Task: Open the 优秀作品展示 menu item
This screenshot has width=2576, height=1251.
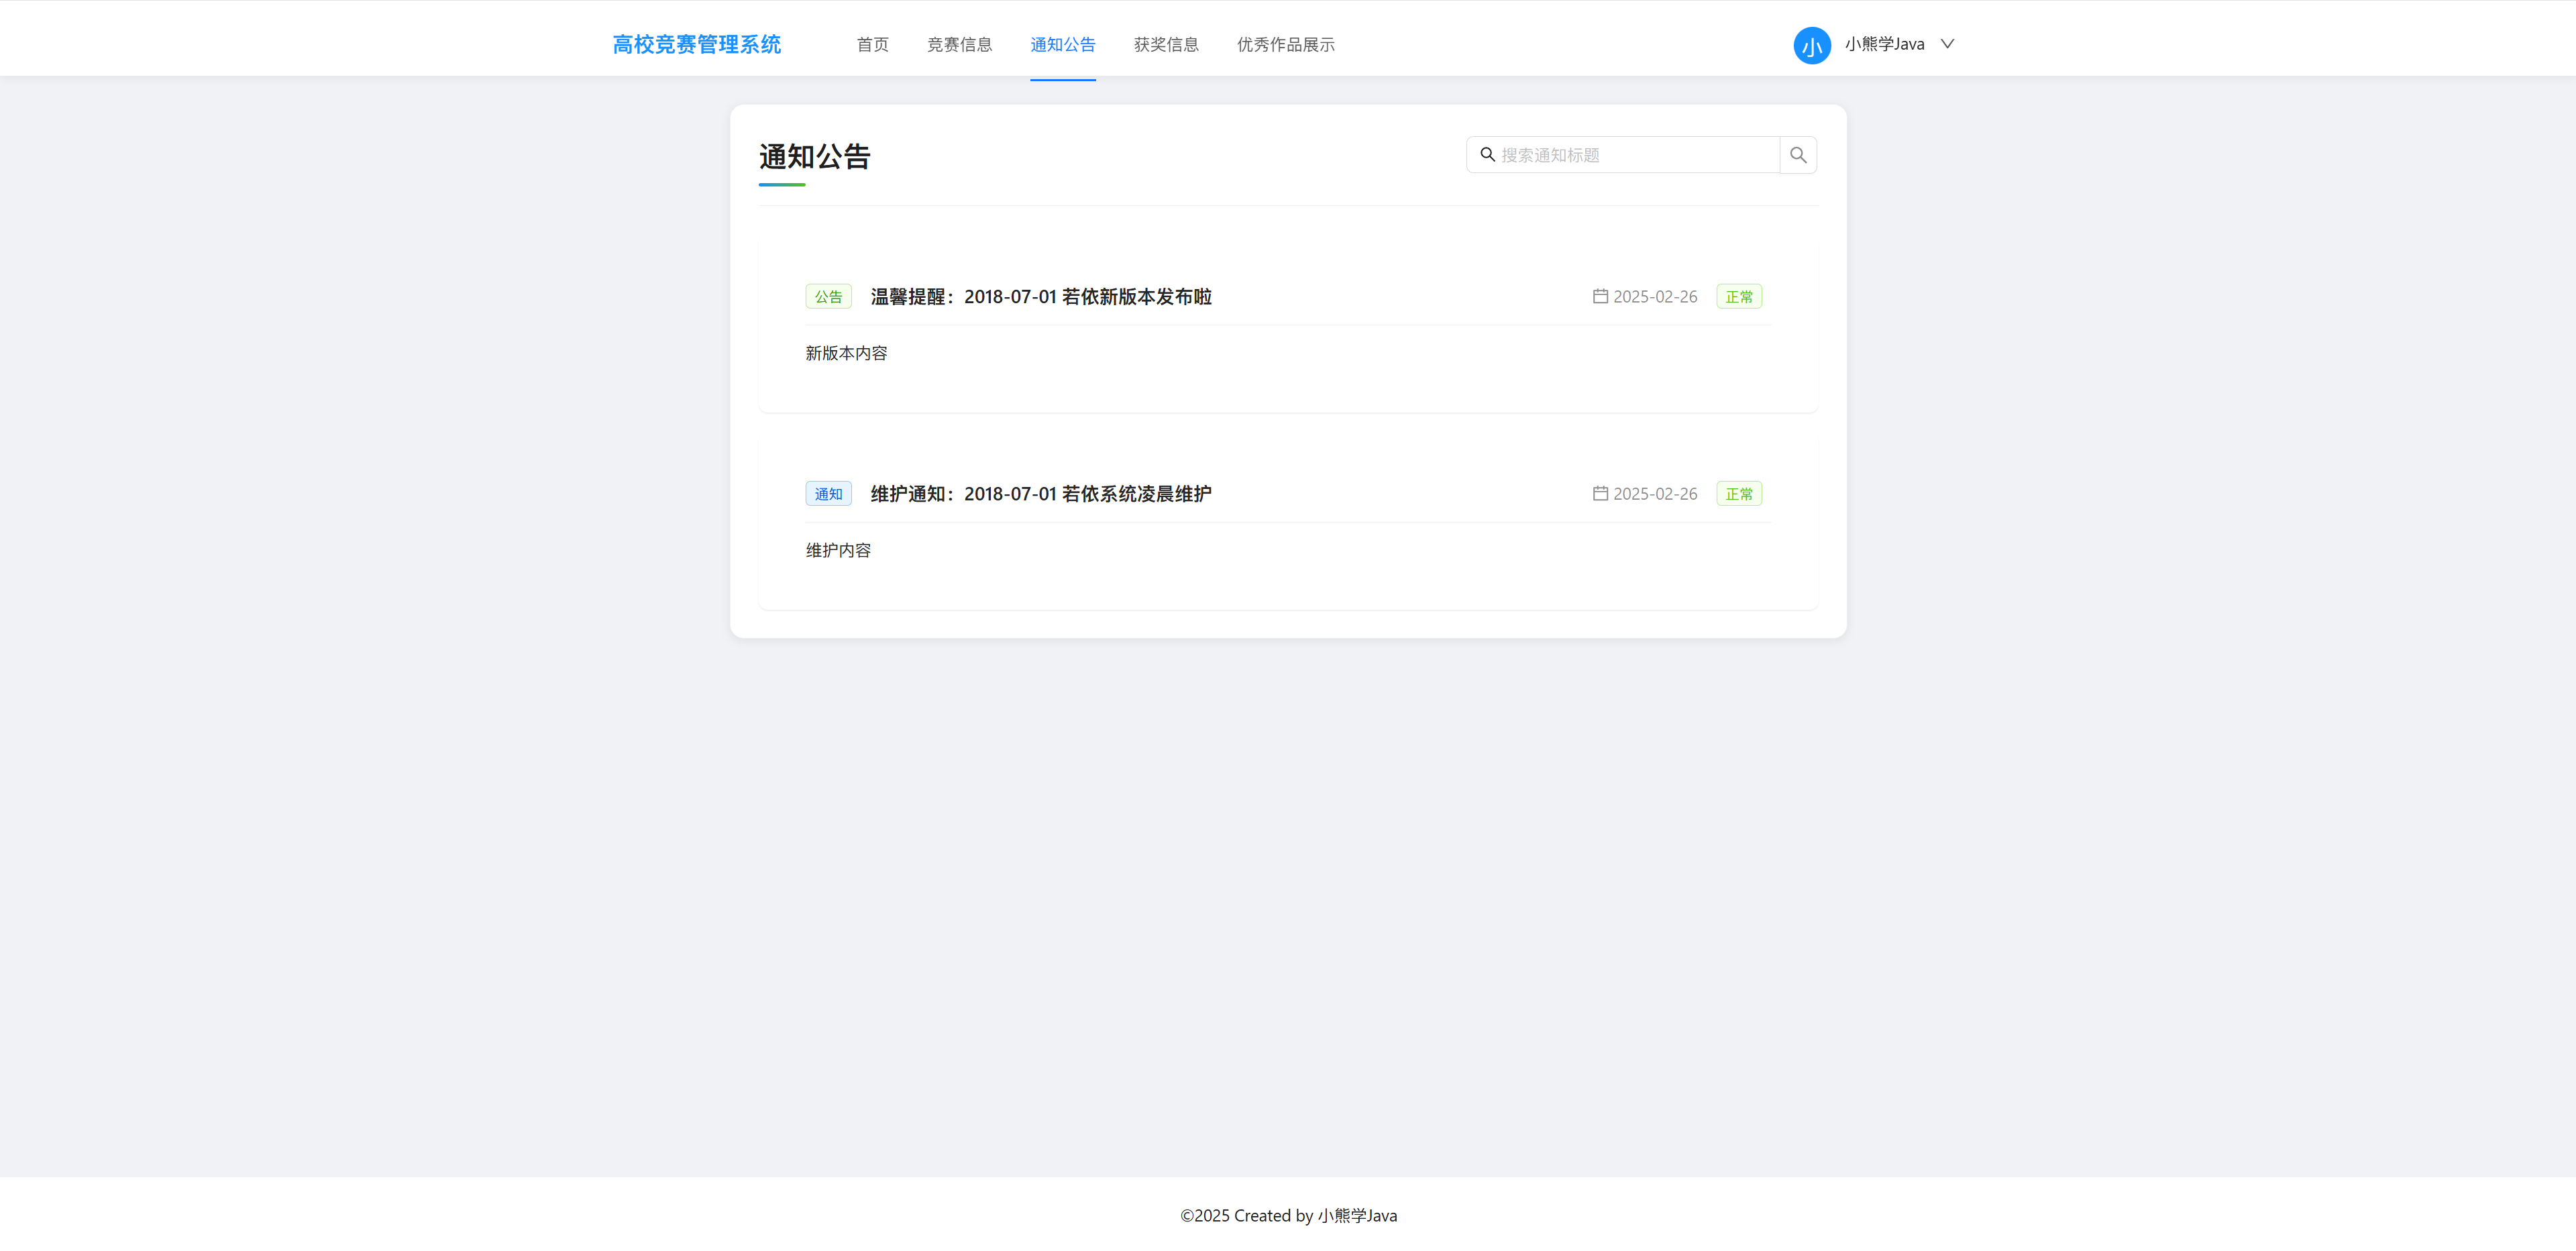Action: [1285, 44]
